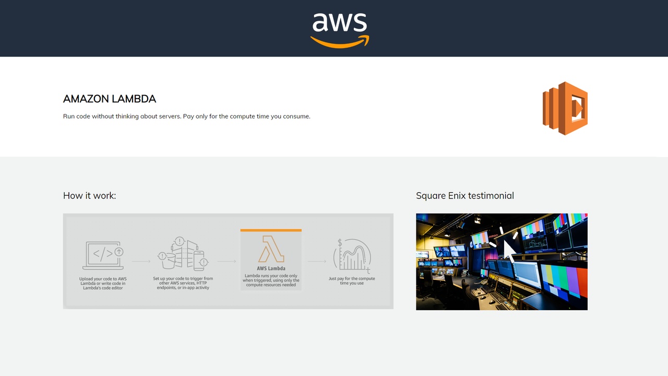Click 'Set up your code to trigger' caption

tap(183, 283)
